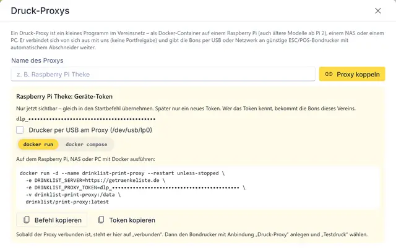Click the 'Ein Druck-Proxy ist' description paragraph

(x=197, y=40)
